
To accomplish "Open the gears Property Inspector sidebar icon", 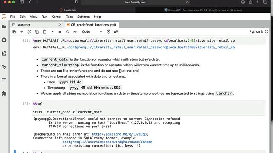I will (4, 67).
